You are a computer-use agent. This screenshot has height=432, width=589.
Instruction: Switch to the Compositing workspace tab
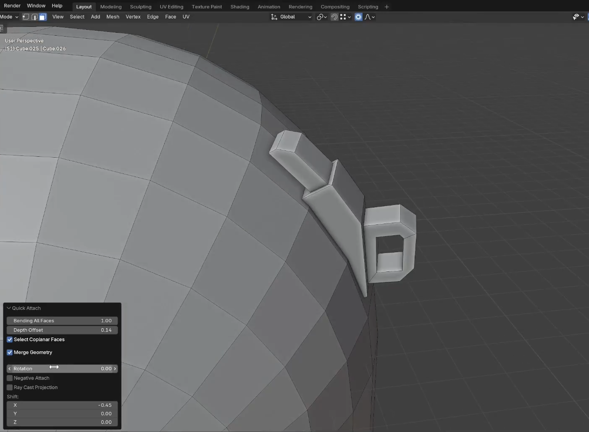point(335,7)
